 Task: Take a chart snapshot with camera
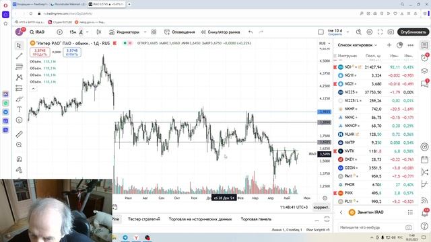coord(391,32)
